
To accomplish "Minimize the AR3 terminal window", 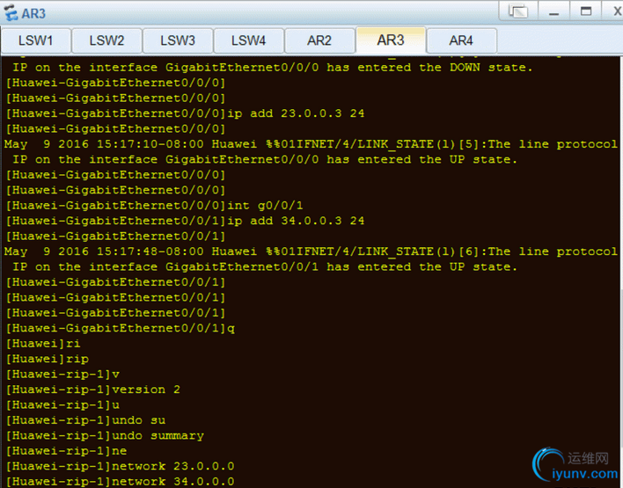I will (553, 11).
